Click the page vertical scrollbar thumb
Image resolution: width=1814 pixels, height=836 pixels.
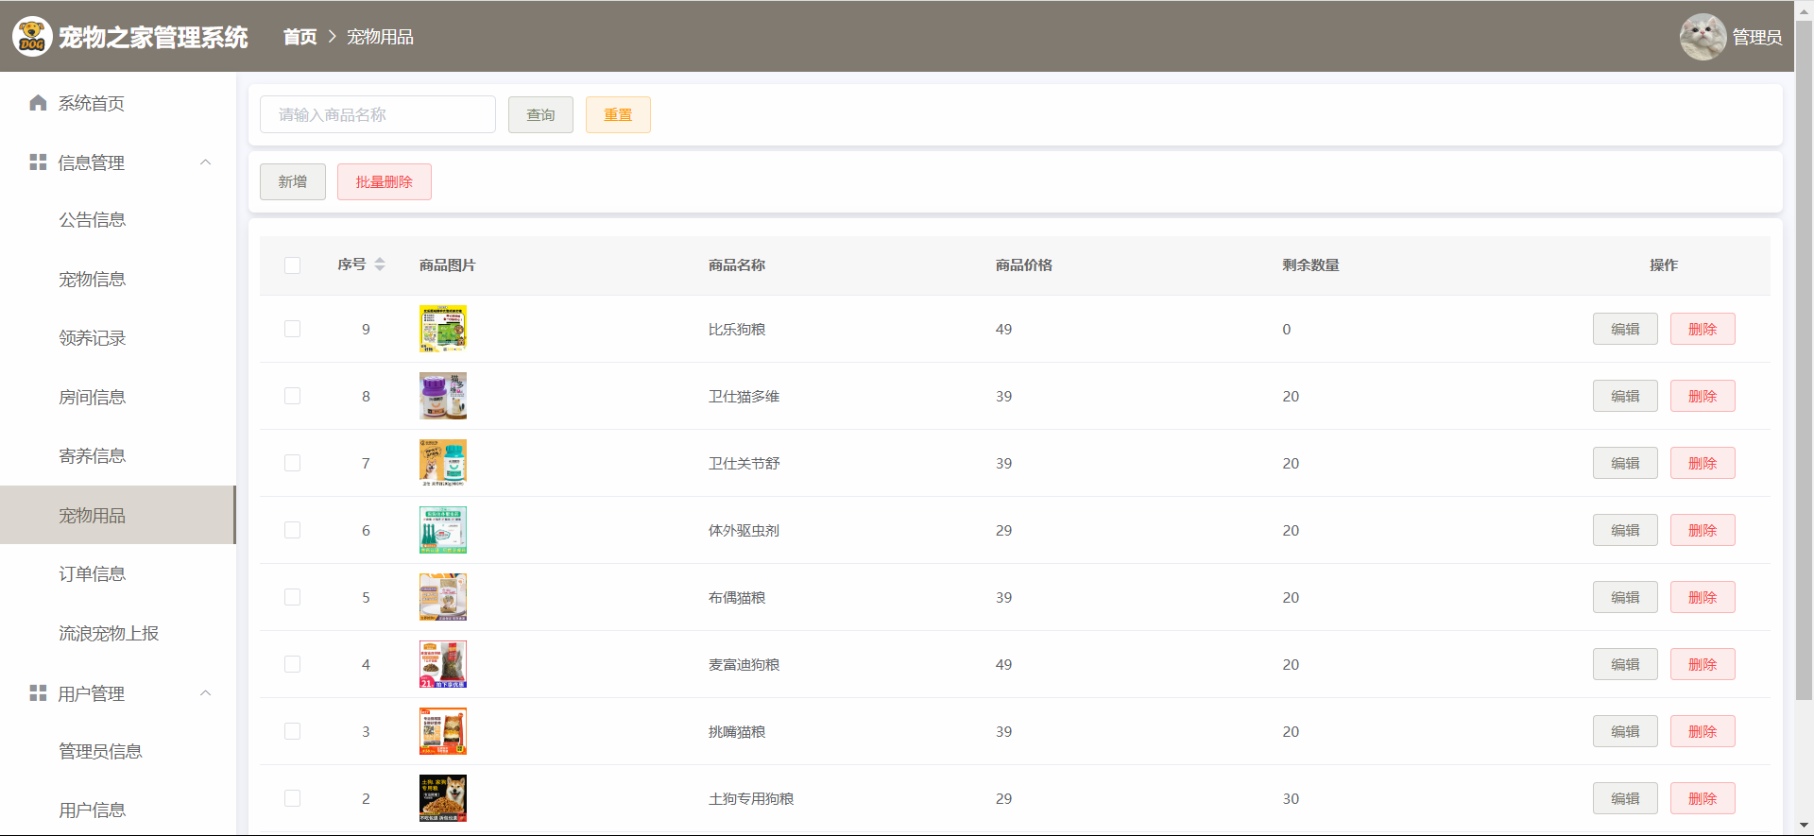[1804, 359]
